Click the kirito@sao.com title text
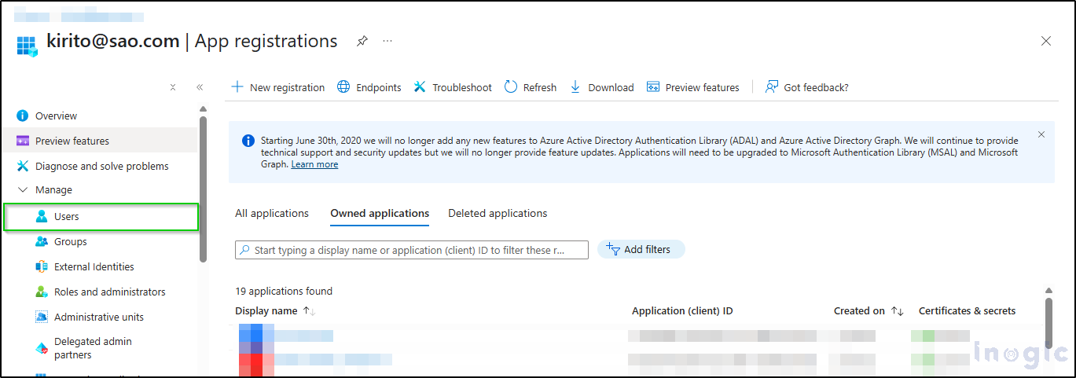 pos(112,42)
